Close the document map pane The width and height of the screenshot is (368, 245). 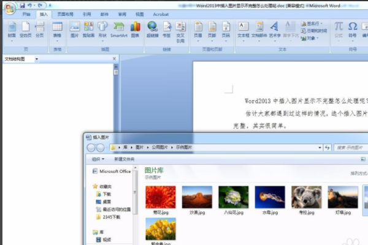point(114,59)
